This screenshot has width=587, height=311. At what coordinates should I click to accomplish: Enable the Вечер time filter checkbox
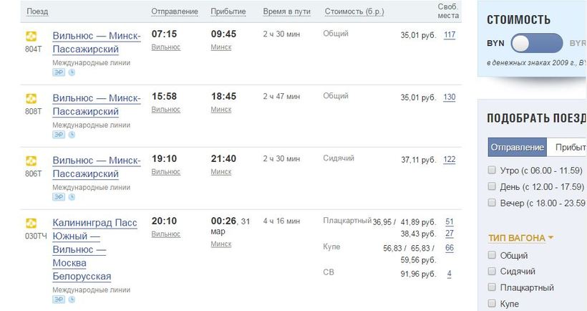[x=492, y=203]
